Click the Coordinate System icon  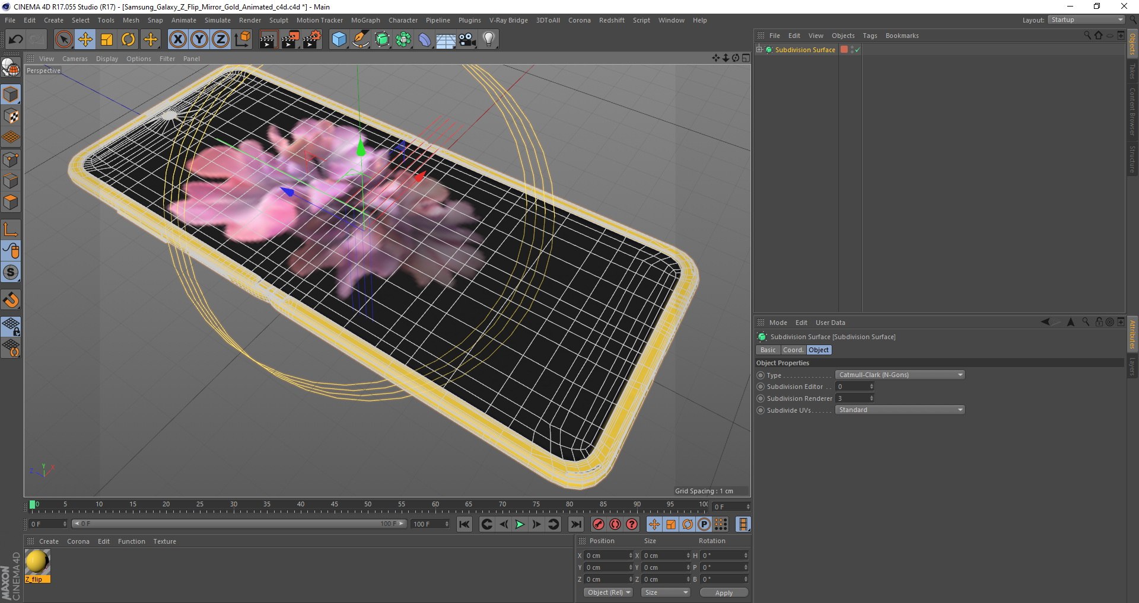[242, 40]
